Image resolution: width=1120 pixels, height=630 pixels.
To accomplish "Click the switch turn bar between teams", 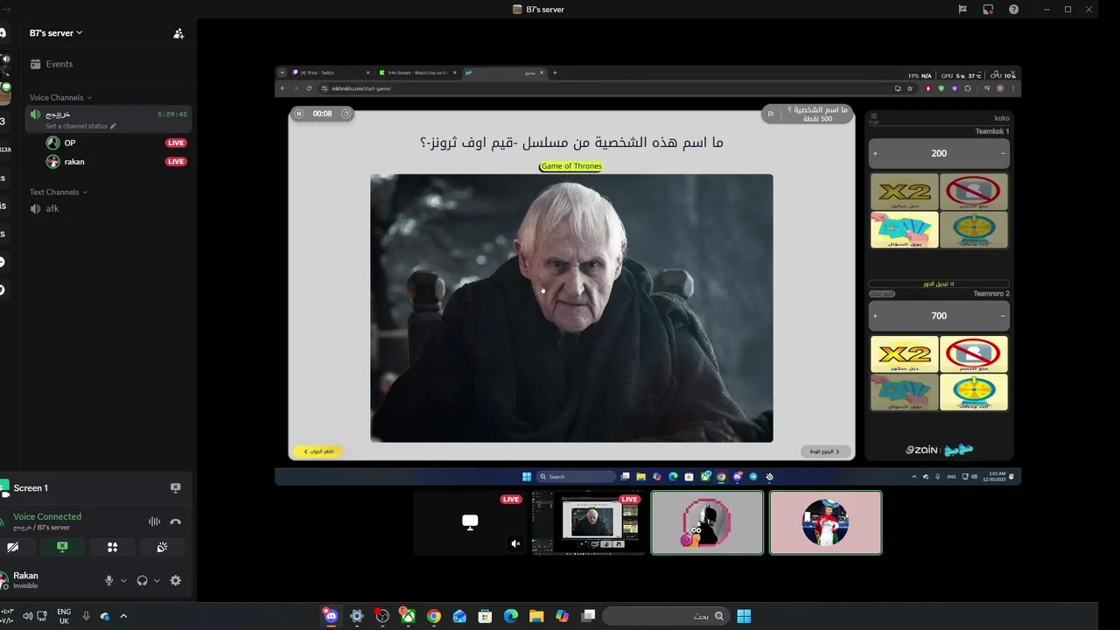I will click(x=939, y=283).
